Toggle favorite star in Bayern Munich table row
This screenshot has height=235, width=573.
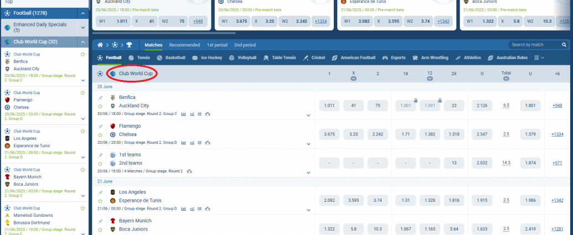(100, 229)
